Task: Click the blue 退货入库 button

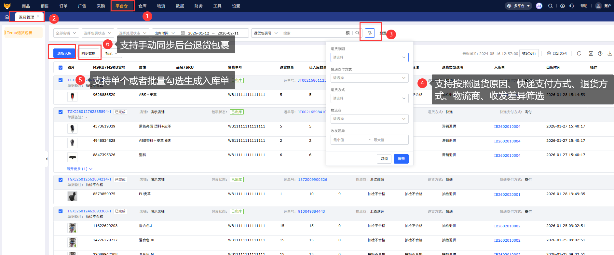Action: point(64,53)
